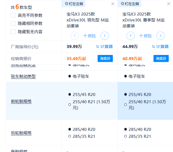Screen dimensions: 173x152
Task: Click 285/40 R20 in 领先型 column
Action: click(82, 129)
